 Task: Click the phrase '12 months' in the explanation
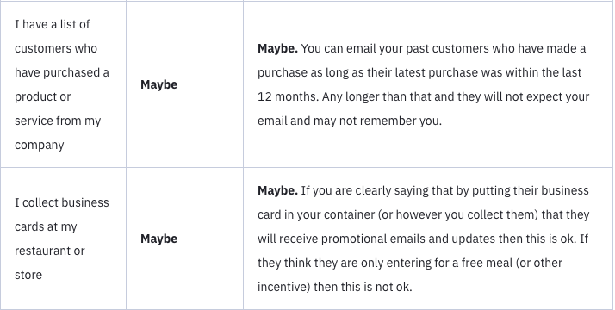(x=287, y=96)
